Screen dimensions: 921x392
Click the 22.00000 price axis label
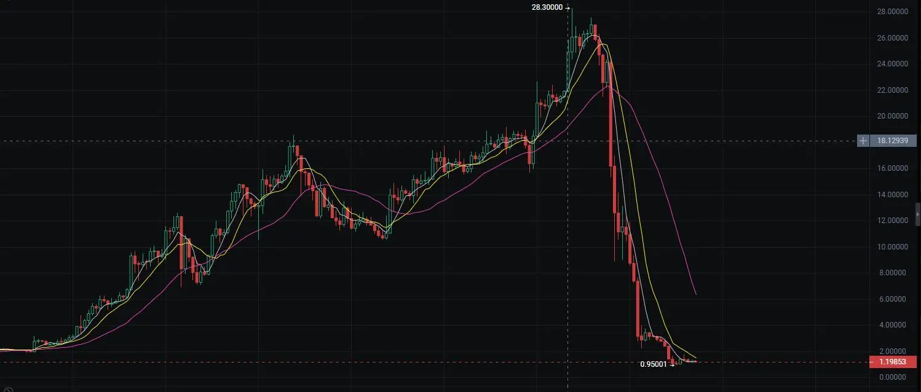[x=892, y=90]
